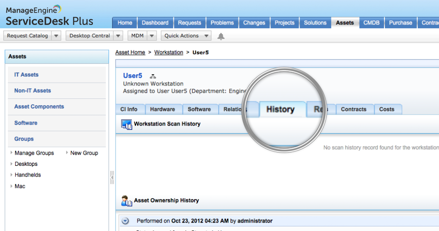Click the relationship map icon beside User5

point(153,76)
